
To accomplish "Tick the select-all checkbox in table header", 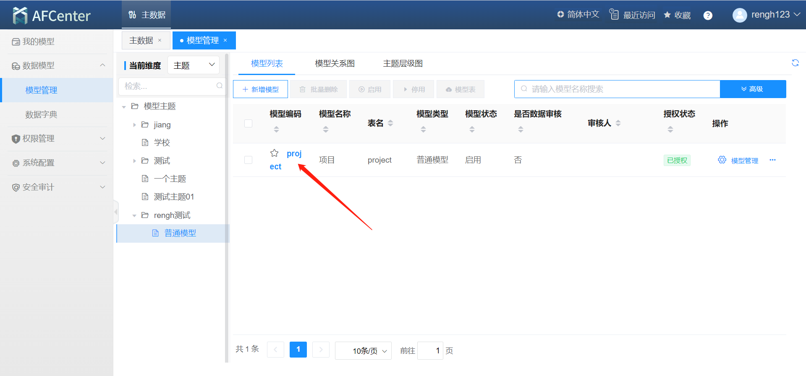I will click(x=249, y=123).
